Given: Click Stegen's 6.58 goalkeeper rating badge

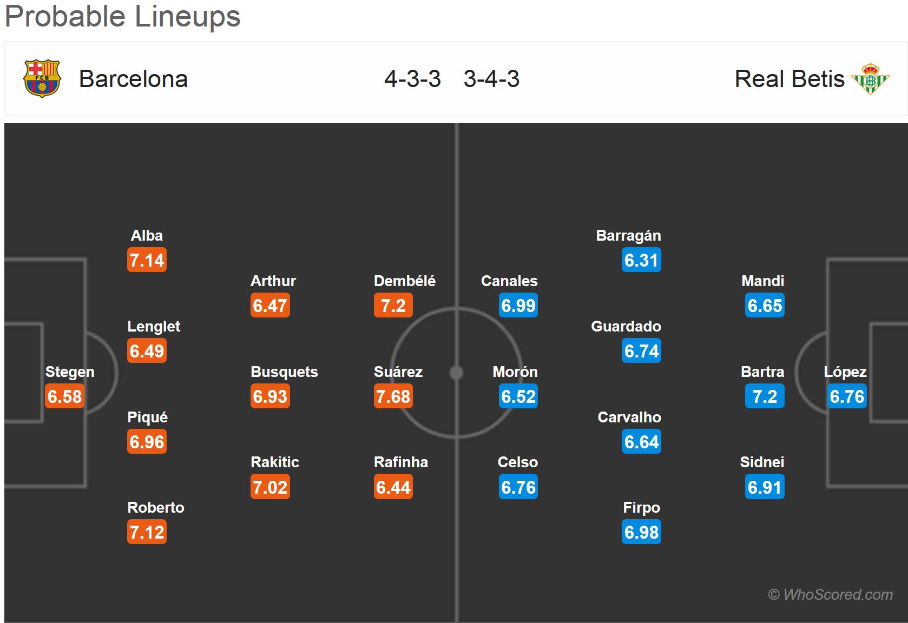Looking at the screenshot, I should pos(64,396).
